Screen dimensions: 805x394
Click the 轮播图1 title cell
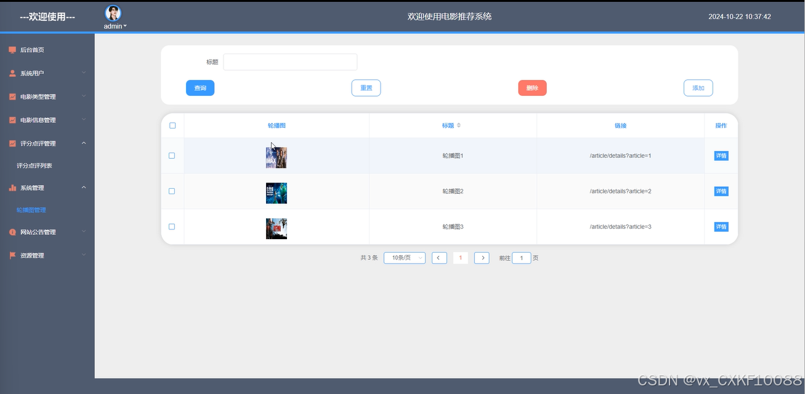453,156
